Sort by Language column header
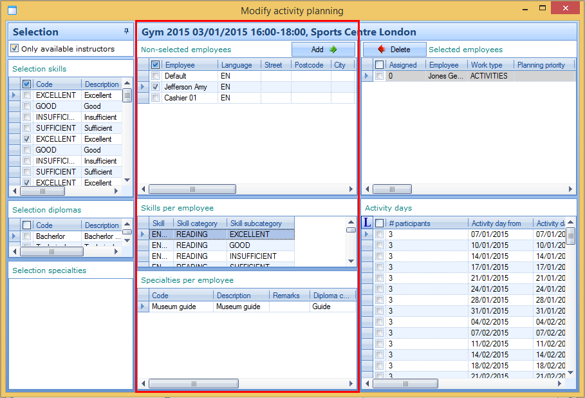The width and height of the screenshot is (585, 398). click(236, 65)
